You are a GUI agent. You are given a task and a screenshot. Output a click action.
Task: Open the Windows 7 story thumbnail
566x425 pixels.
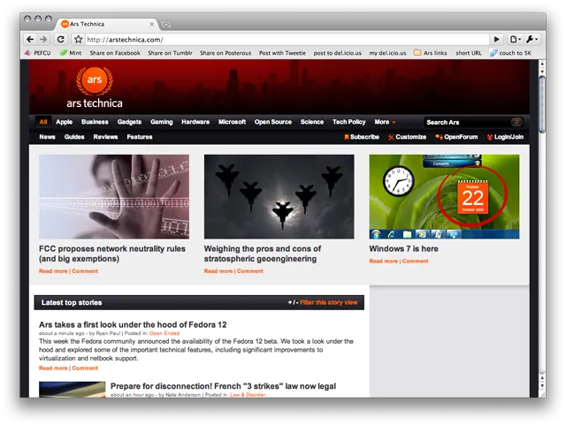point(444,197)
